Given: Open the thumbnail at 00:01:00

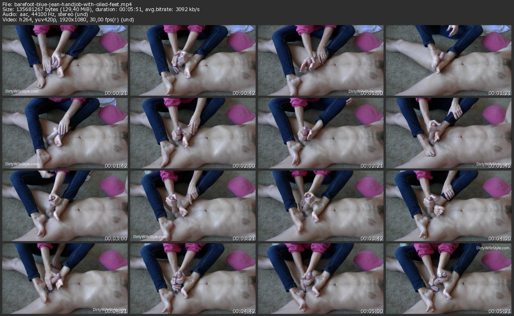Looking at the screenshot, I should coord(321,60).
